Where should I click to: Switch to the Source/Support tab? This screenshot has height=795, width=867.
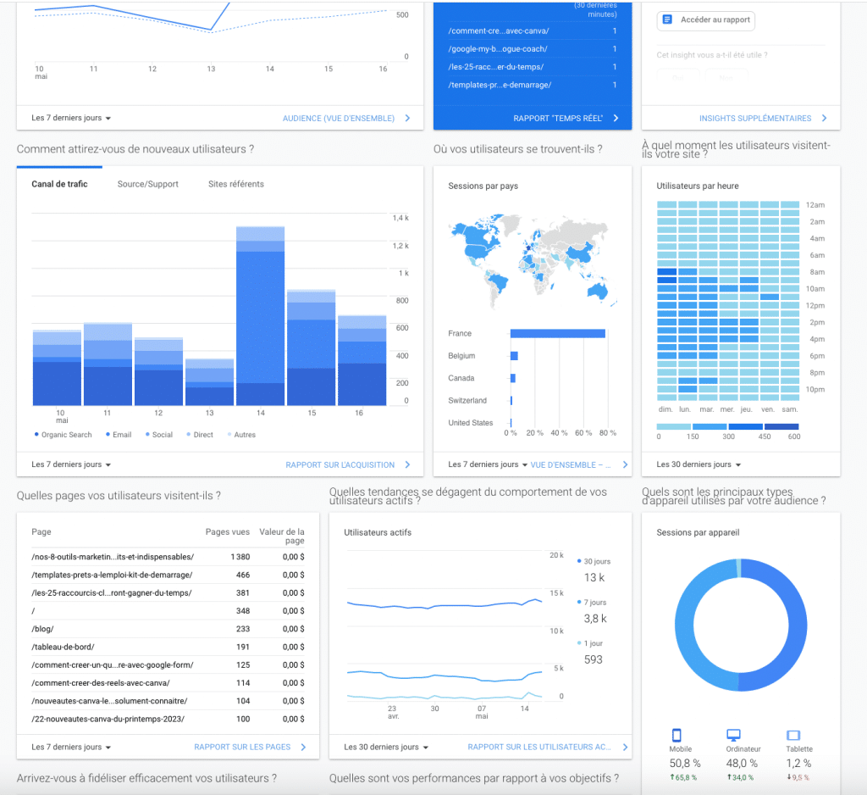[147, 184]
